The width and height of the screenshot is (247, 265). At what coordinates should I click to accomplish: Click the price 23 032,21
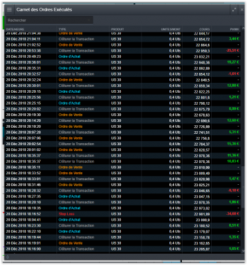(x=202, y=56)
